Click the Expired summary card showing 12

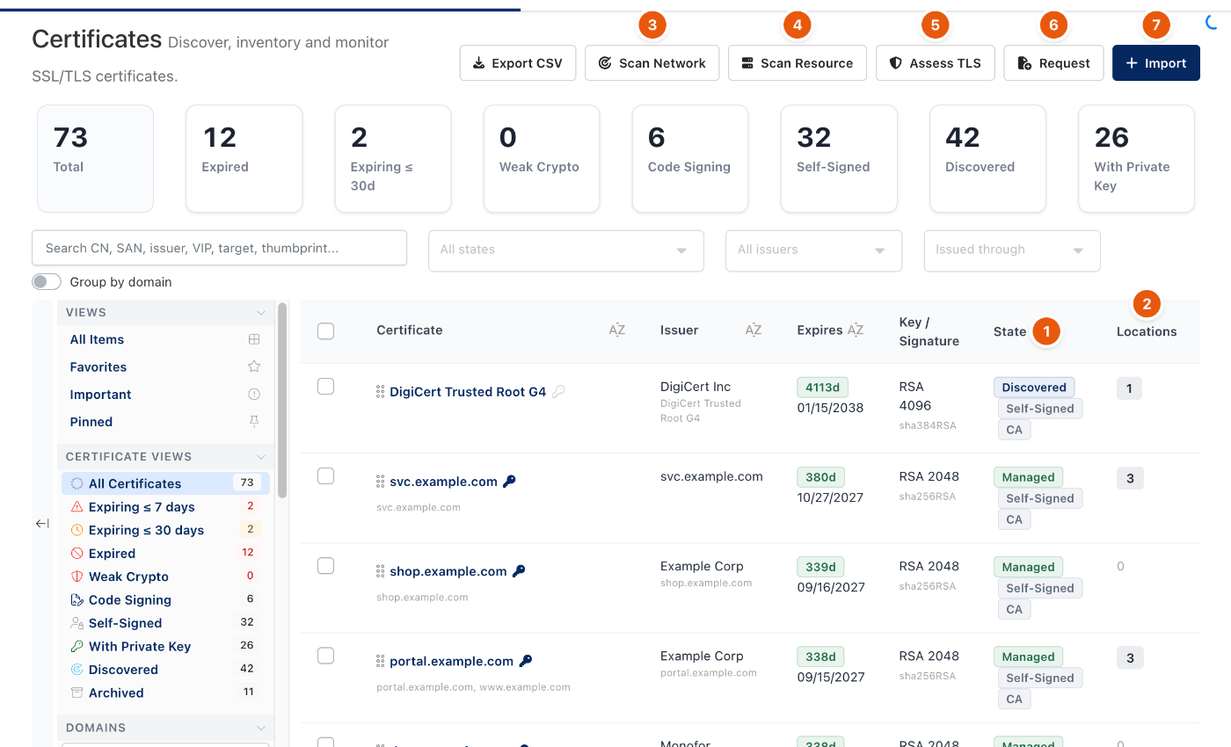pyautogui.click(x=244, y=159)
